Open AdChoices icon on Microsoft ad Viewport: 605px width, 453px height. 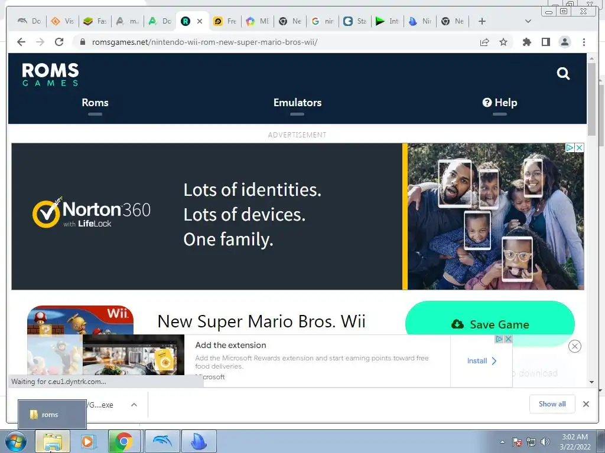point(499,339)
